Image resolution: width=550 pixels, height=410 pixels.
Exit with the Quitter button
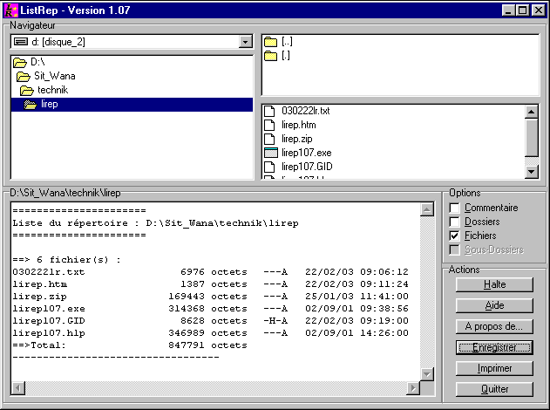494,389
